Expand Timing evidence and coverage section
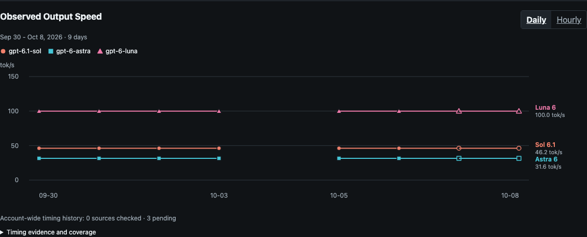This screenshot has width=587, height=237. pyautogui.click(x=48, y=232)
